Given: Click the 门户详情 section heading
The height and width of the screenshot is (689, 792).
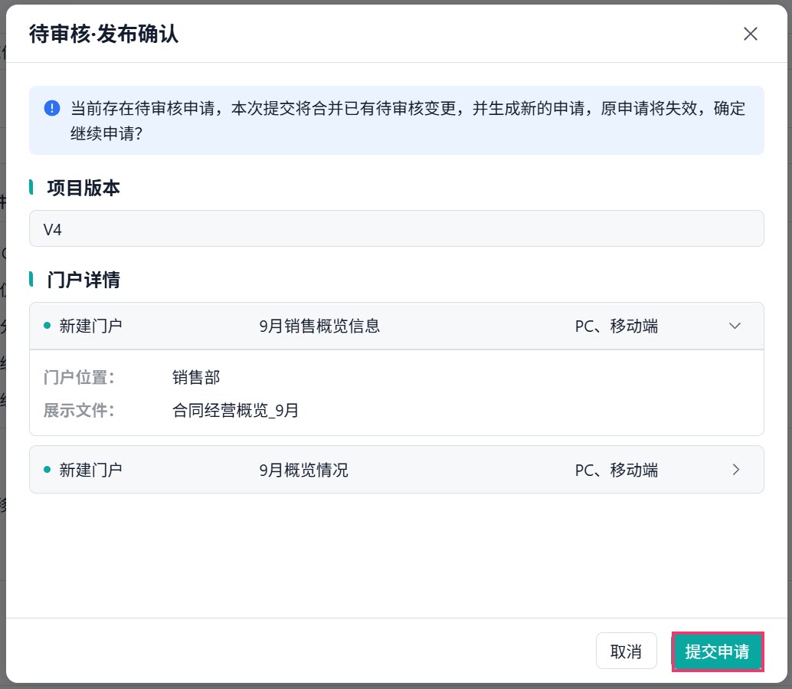Looking at the screenshot, I should point(83,280).
